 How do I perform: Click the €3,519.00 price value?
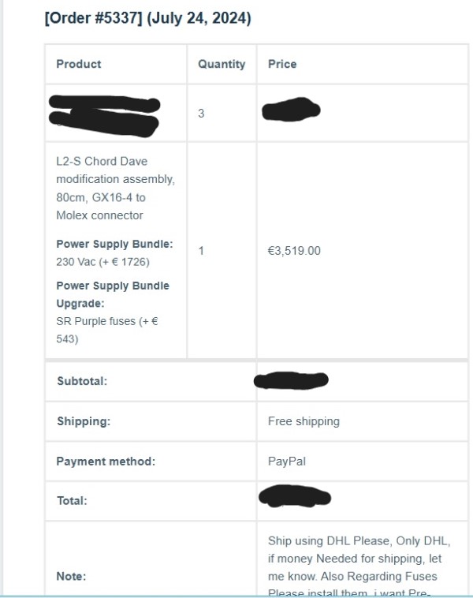click(294, 251)
